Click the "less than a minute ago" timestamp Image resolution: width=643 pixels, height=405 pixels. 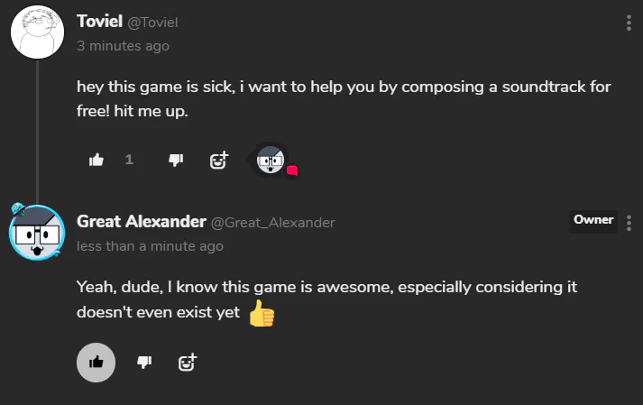pyautogui.click(x=150, y=245)
